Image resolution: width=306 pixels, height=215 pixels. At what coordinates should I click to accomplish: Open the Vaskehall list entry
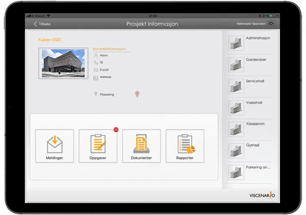tap(249, 108)
